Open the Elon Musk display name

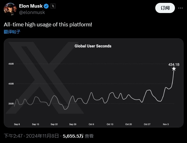coord(31,6)
